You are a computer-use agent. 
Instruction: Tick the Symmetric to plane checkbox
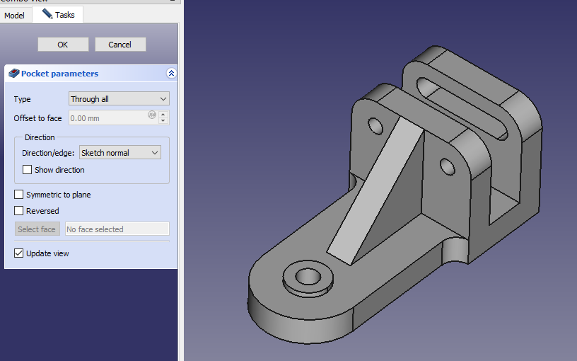coord(19,195)
